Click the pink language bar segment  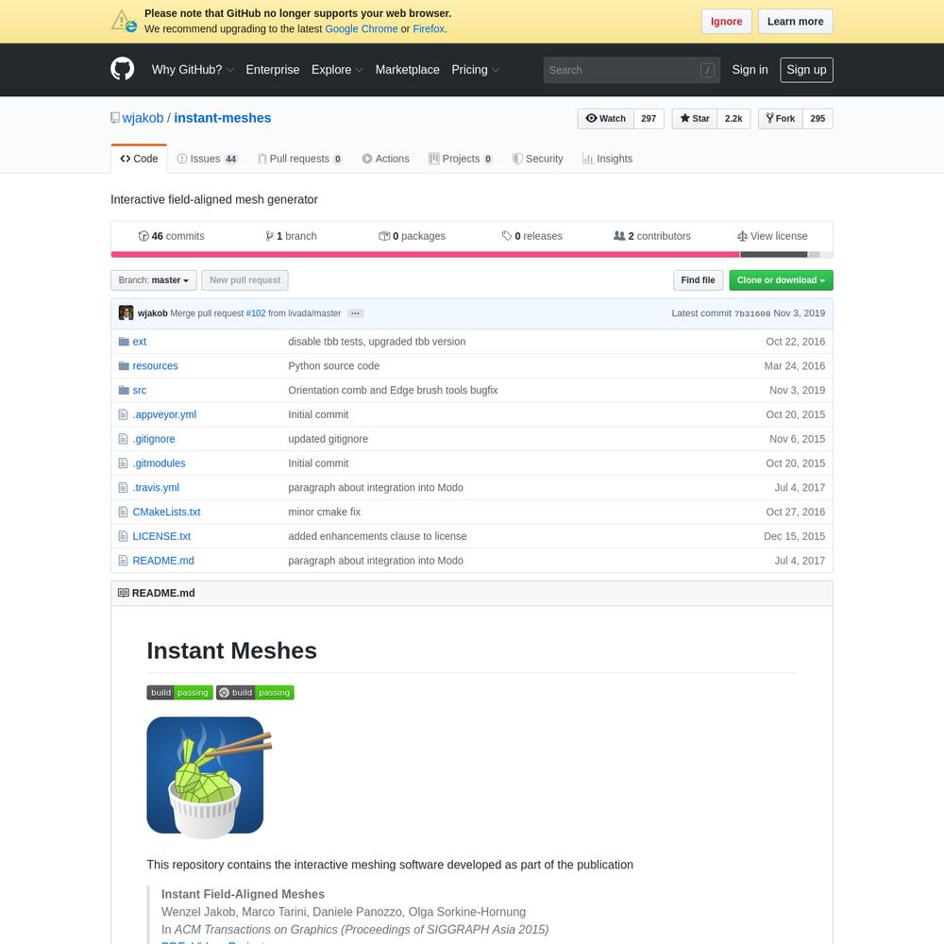click(425, 255)
